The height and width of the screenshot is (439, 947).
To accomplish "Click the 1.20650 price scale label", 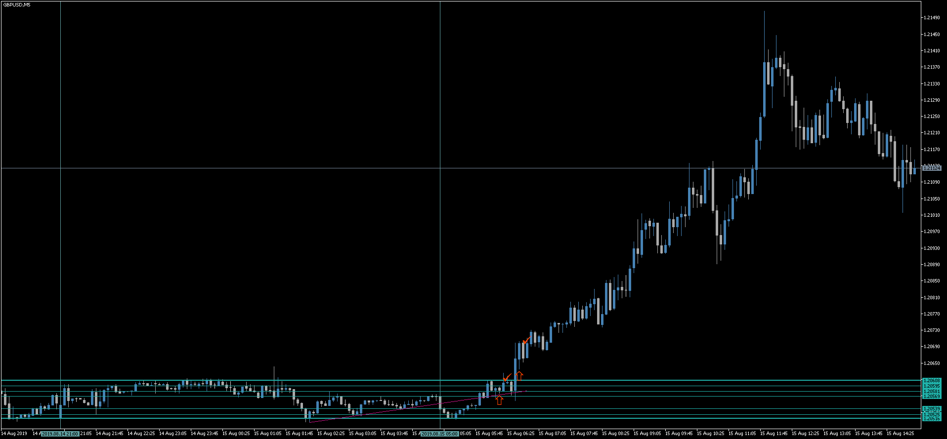I will click(x=931, y=363).
